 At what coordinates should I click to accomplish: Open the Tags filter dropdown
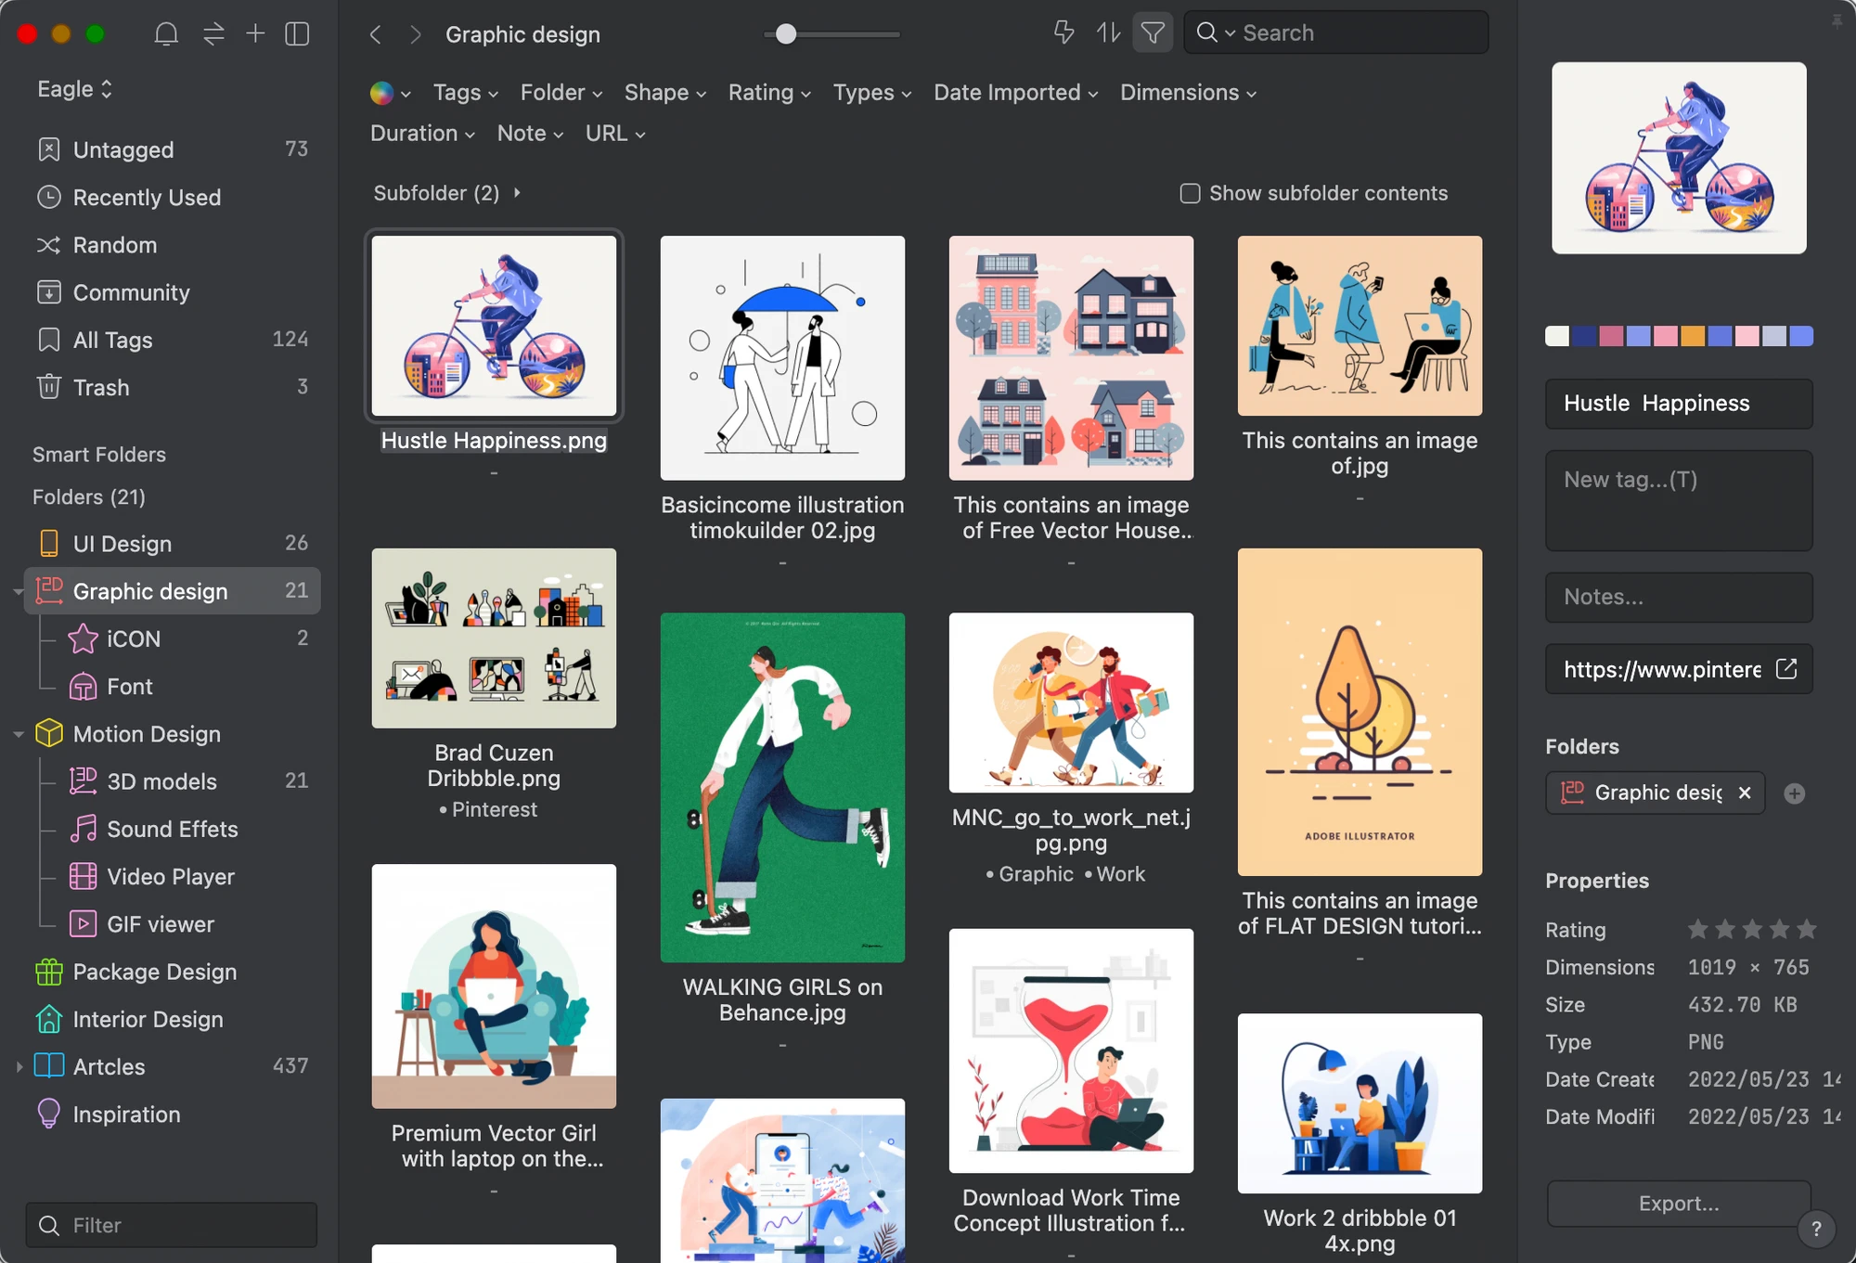[466, 93]
